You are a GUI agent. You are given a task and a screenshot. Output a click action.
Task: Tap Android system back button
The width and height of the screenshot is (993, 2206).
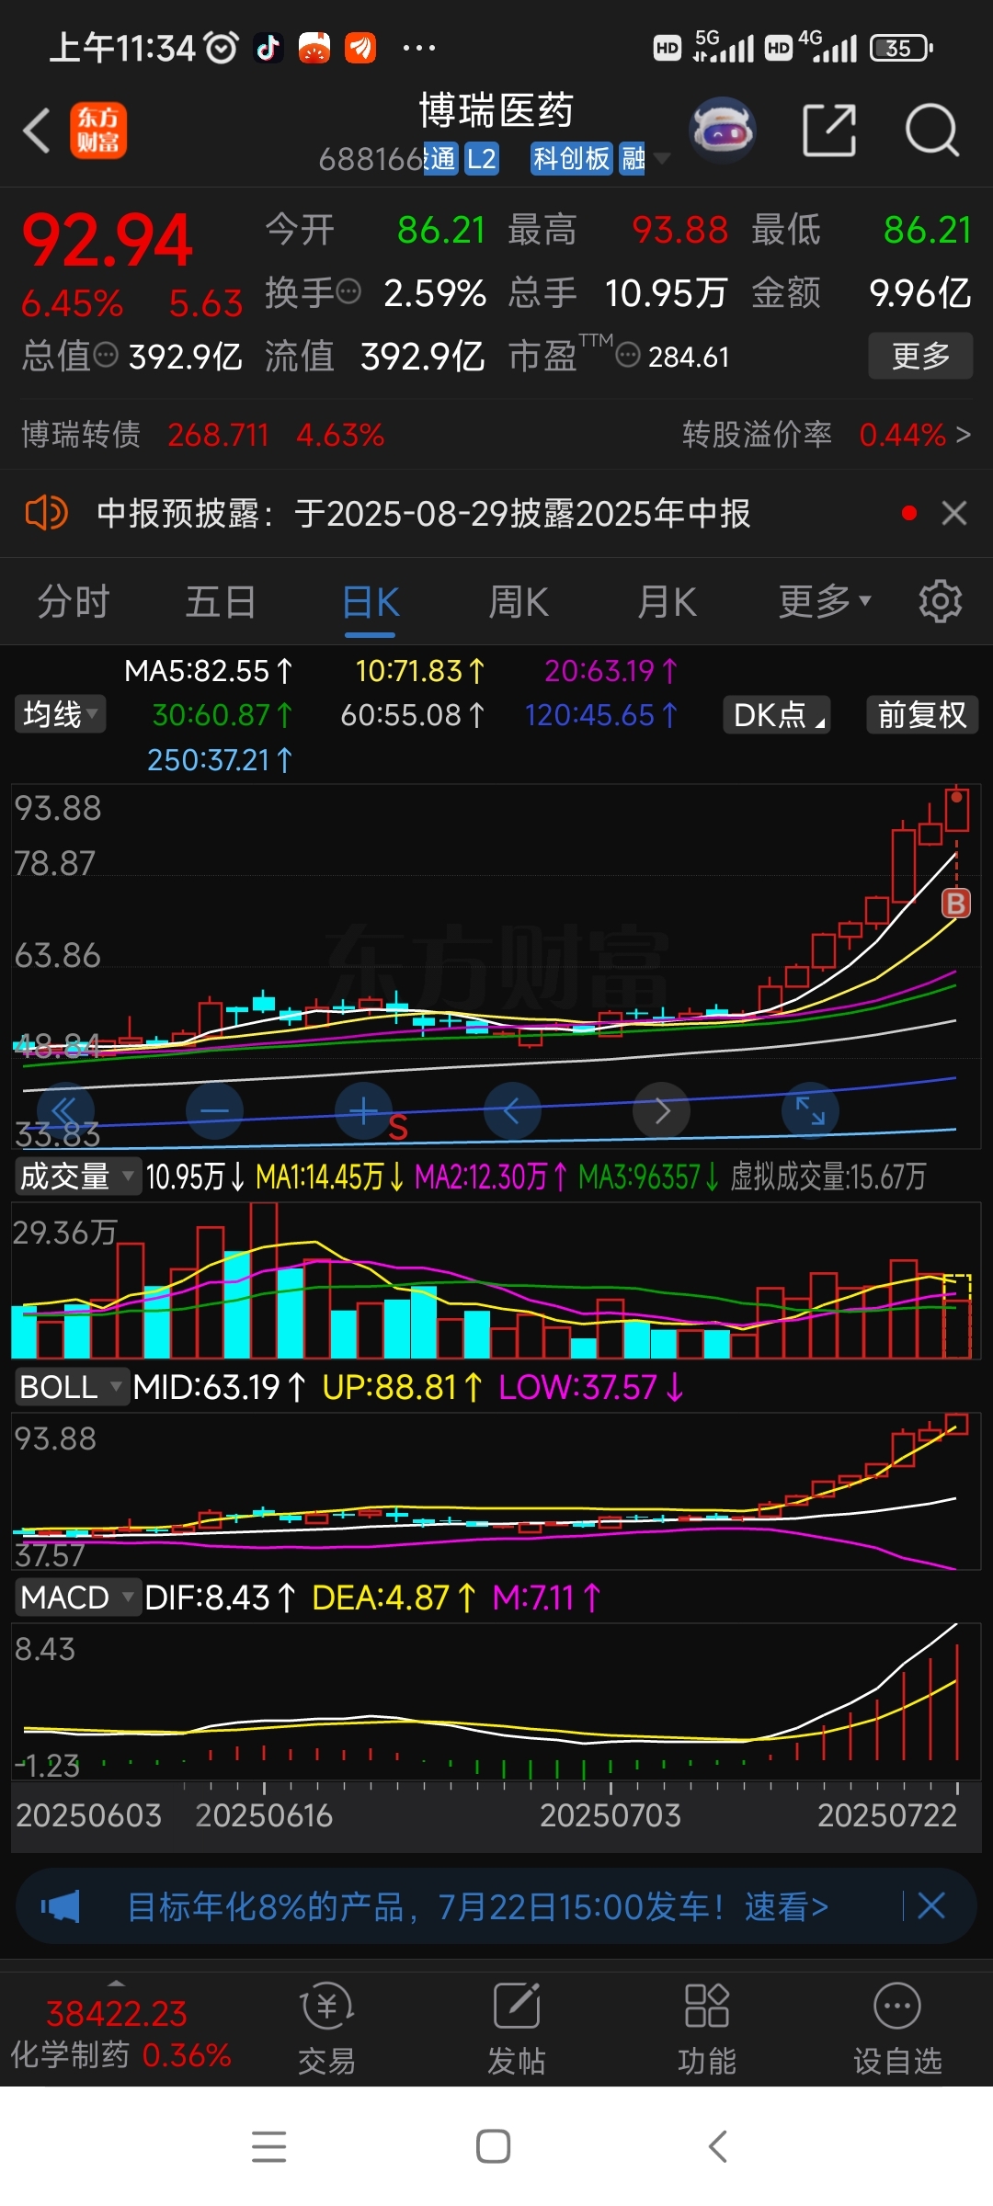pos(718,2146)
